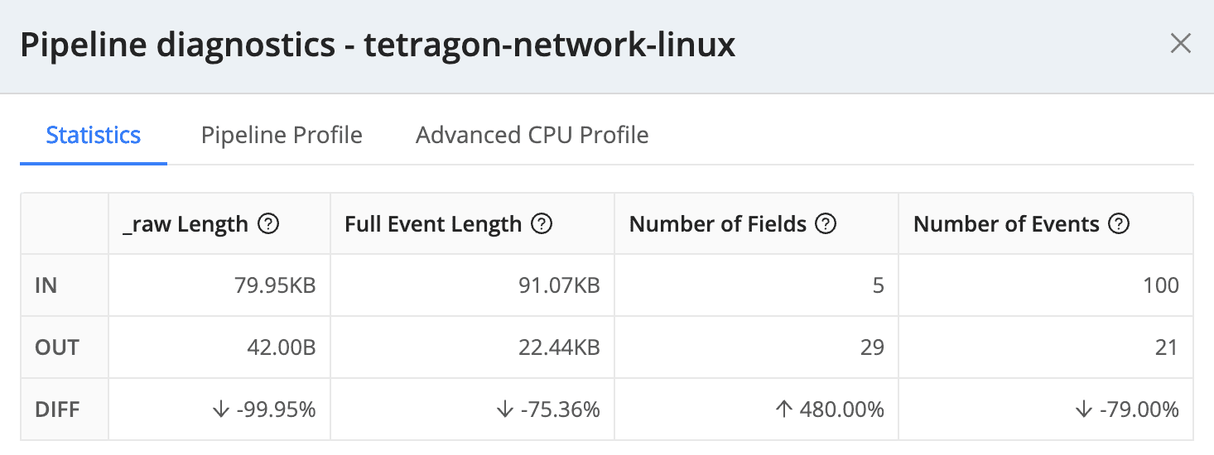Click help icon beside Full Event Length

pyautogui.click(x=542, y=224)
